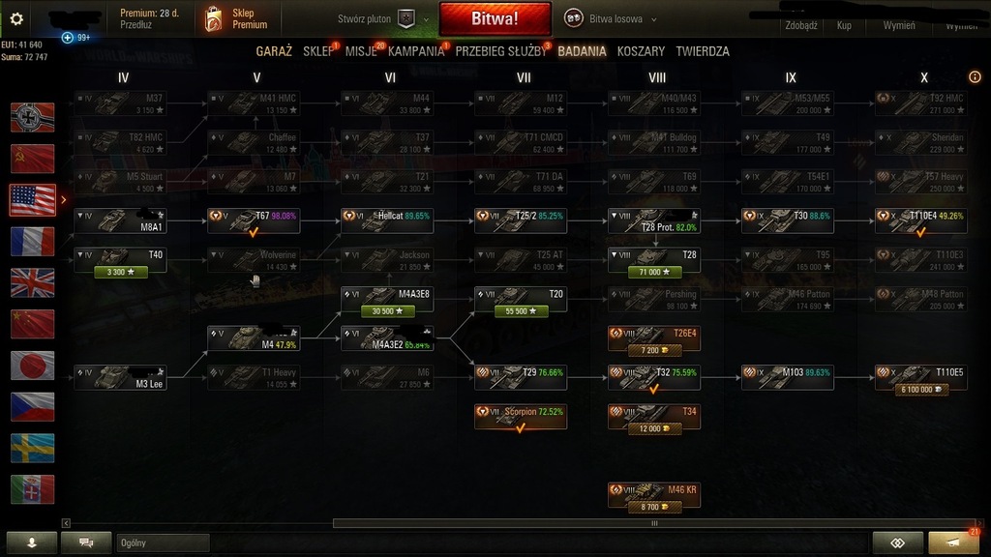The height and width of the screenshot is (557, 991).
Task: Choose the Japanese nation flag
Action: click(32, 366)
